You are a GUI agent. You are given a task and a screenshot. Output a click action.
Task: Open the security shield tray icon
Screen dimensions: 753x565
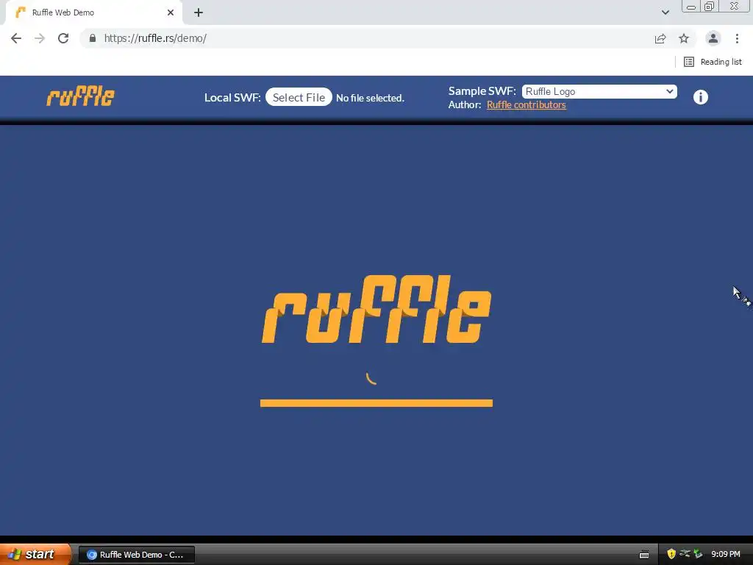click(671, 554)
